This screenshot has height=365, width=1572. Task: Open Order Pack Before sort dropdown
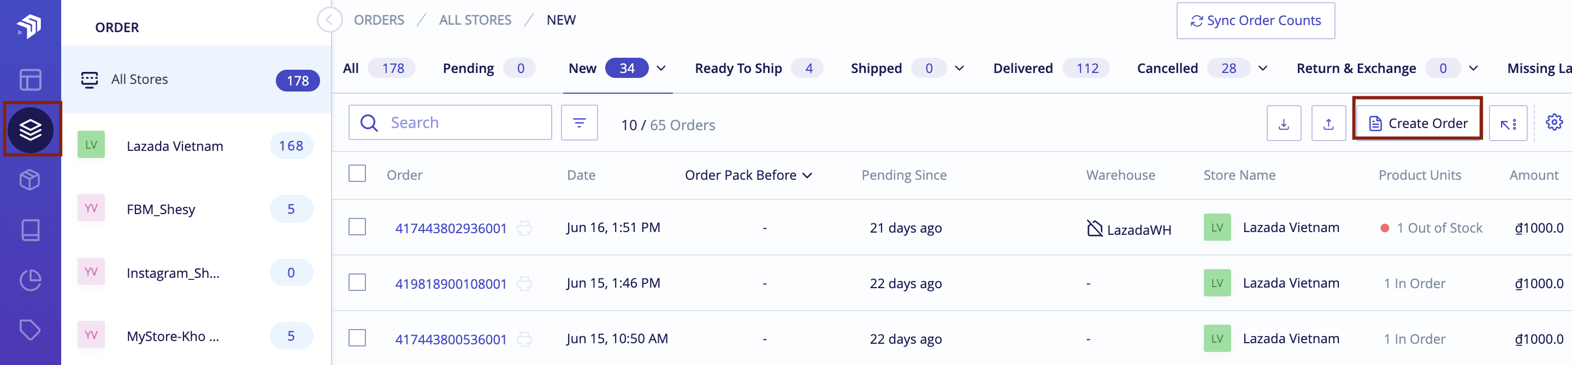748,175
